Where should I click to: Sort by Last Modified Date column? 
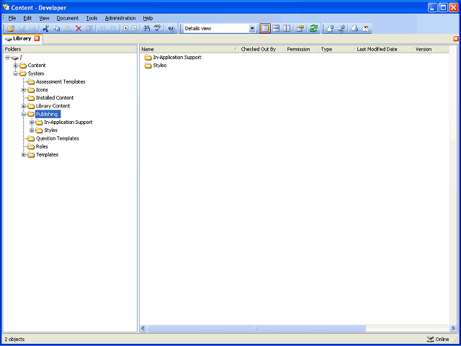point(384,49)
